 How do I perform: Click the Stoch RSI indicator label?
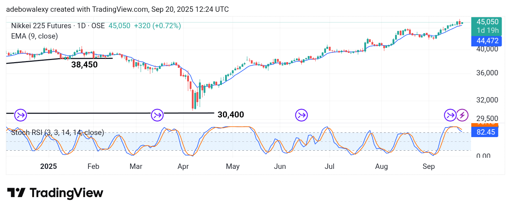[58, 133]
